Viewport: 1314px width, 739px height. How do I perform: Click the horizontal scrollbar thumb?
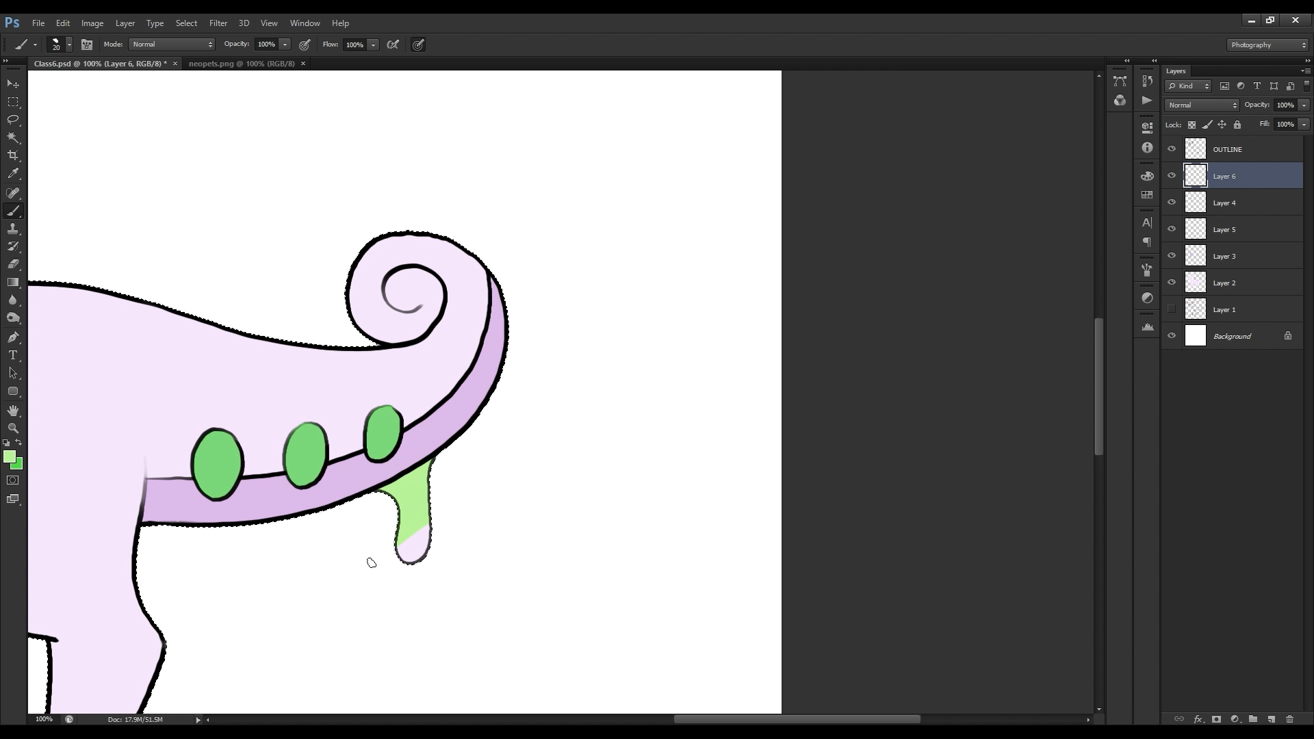tap(797, 719)
